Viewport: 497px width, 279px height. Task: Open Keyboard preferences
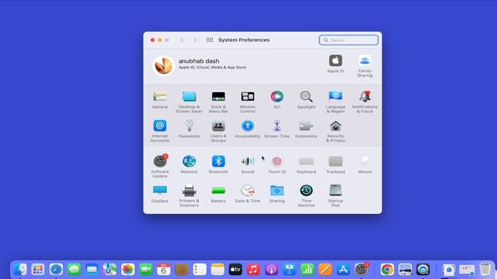(306, 164)
